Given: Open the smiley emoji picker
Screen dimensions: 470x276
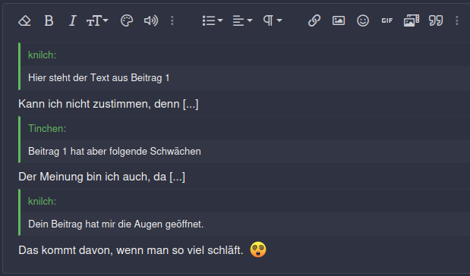Looking at the screenshot, I should [363, 20].
